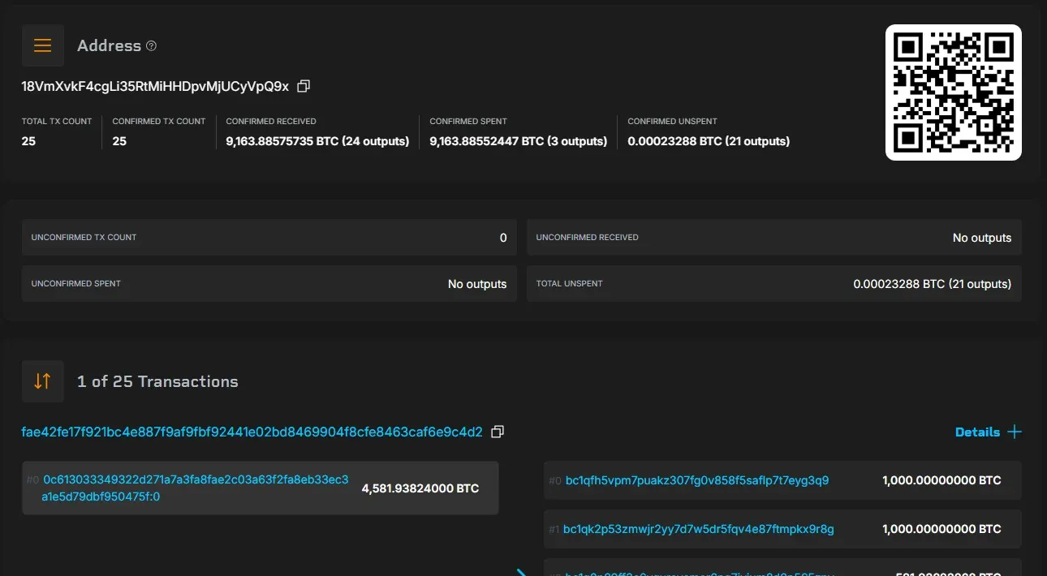This screenshot has height=576, width=1047.
Task: Click Confirmed Received 9,163.88575735 BTC value
Action: 317,141
